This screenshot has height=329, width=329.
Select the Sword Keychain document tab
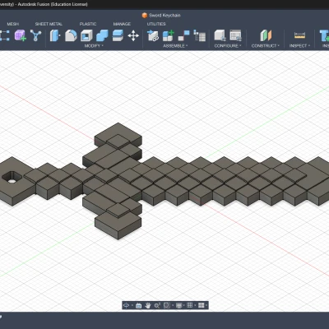click(x=161, y=16)
